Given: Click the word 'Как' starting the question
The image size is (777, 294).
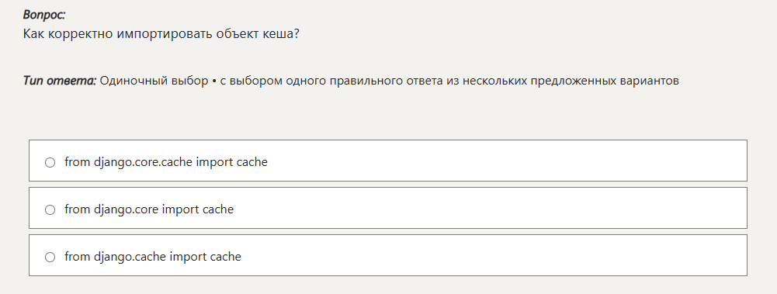Looking at the screenshot, I should [33, 35].
